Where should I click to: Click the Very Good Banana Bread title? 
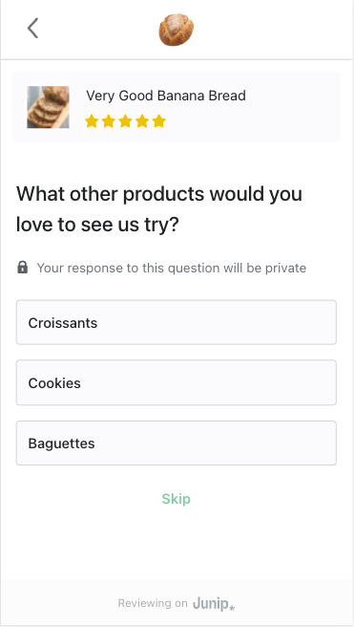tap(166, 96)
